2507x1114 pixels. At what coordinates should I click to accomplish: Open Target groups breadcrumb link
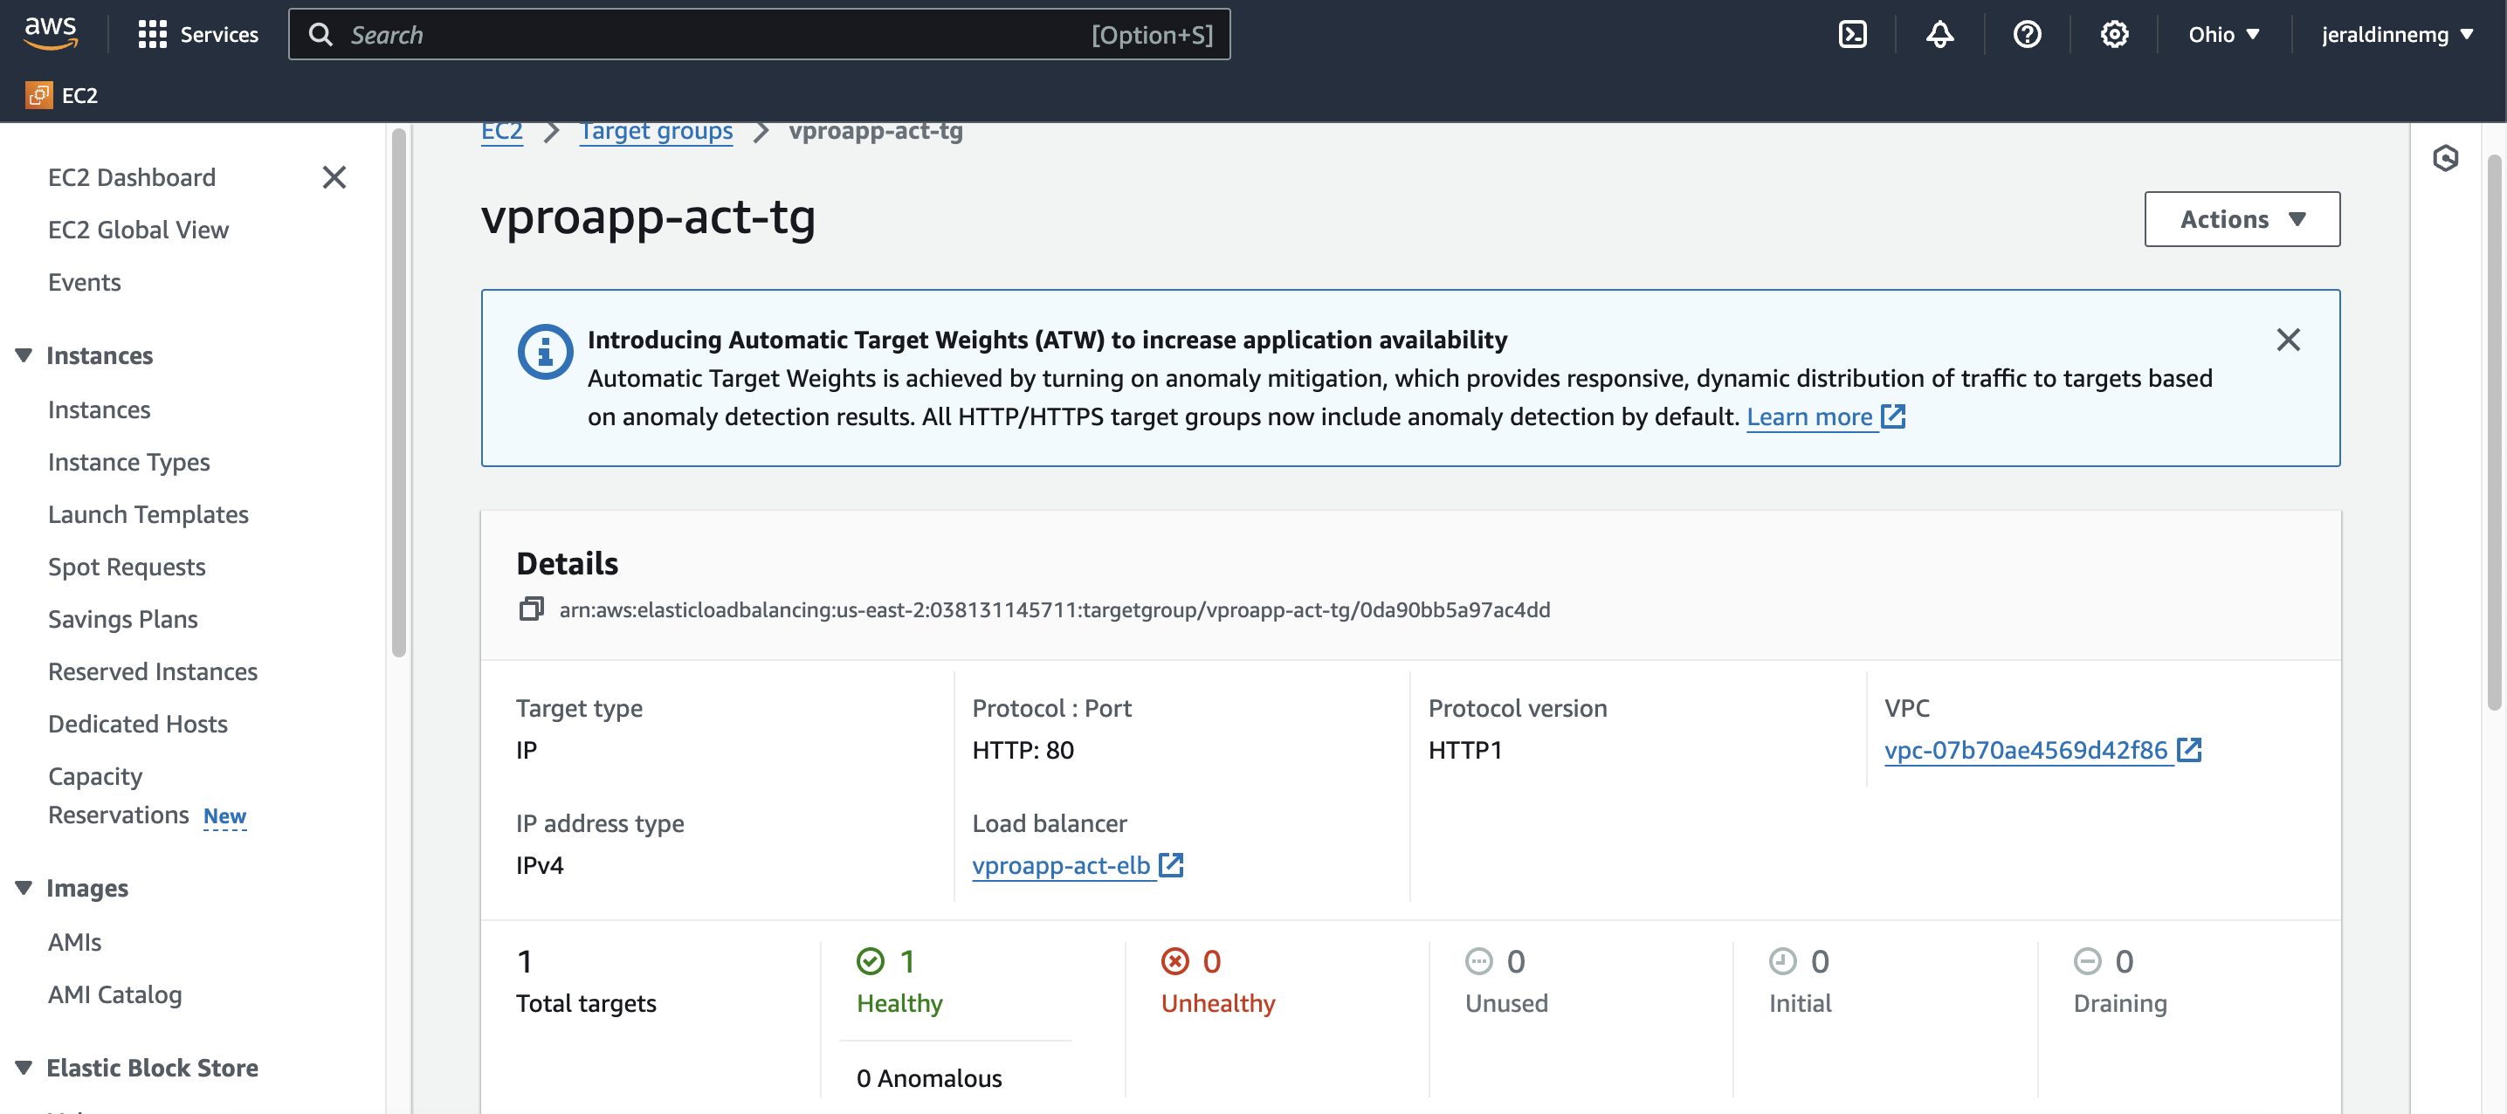[x=656, y=131]
